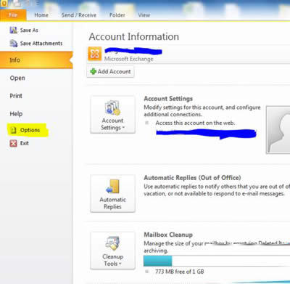290x284 pixels.
Task: Expand the Cleanup Tools dropdown button
Action: click(x=112, y=251)
